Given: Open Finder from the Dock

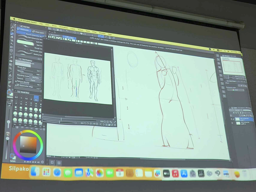Looking at the screenshot, I should [35, 172].
